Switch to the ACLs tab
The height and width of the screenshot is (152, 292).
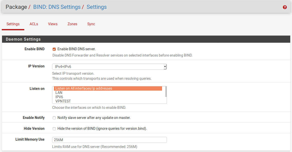click(34, 24)
